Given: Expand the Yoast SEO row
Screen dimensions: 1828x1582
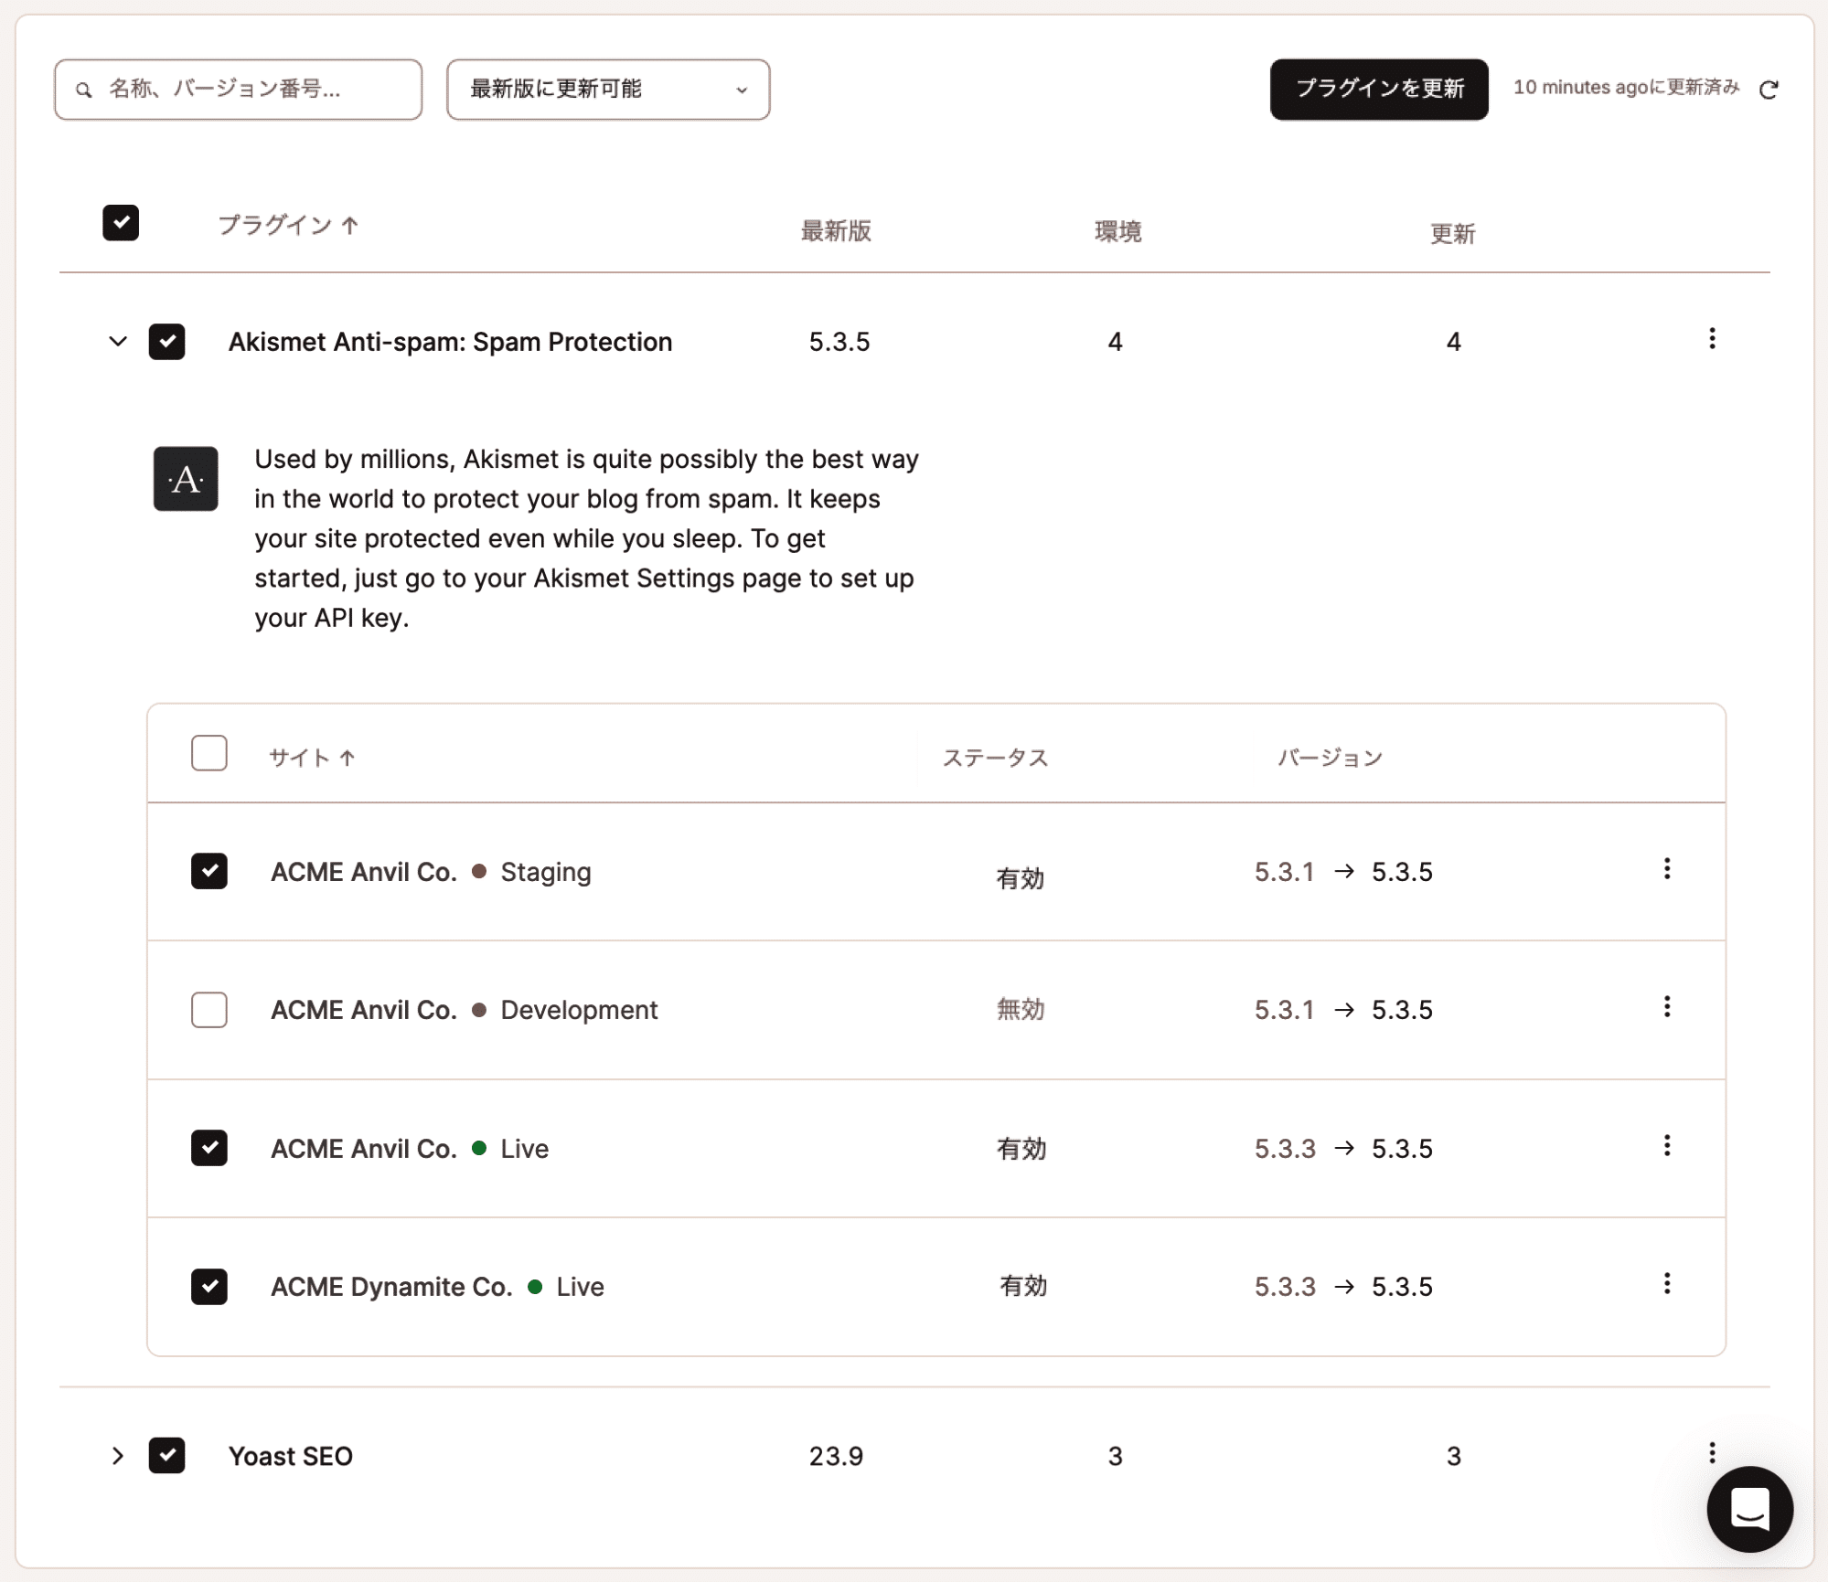Looking at the screenshot, I should [x=118, y=1456].
